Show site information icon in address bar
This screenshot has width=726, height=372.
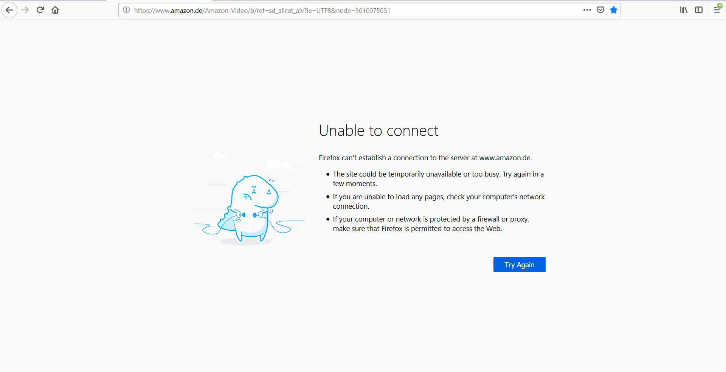(126, 10)
